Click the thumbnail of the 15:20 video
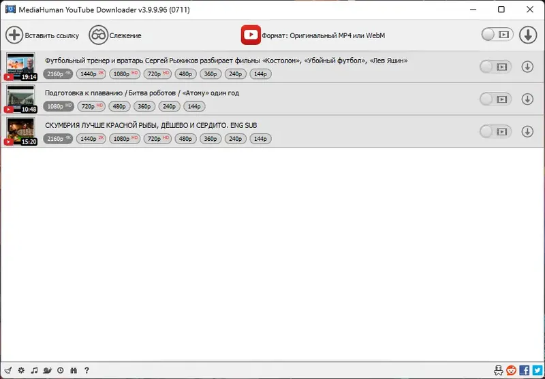Image resolution: width=545 pixels, height=379 pixels. 20,131
